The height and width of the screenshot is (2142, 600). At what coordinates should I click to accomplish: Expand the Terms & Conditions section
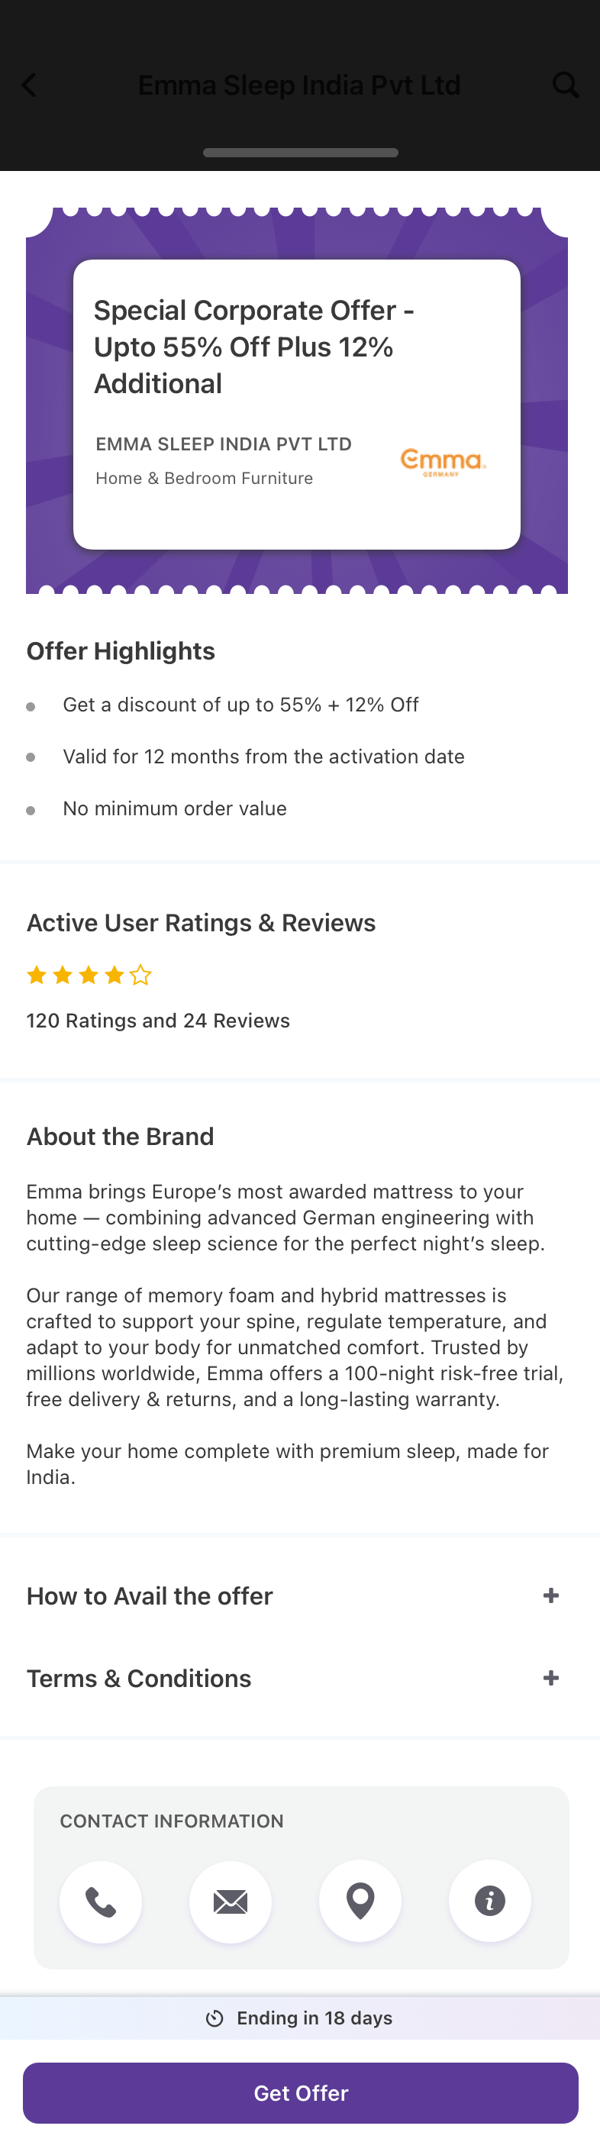[x=550, y=1678]
